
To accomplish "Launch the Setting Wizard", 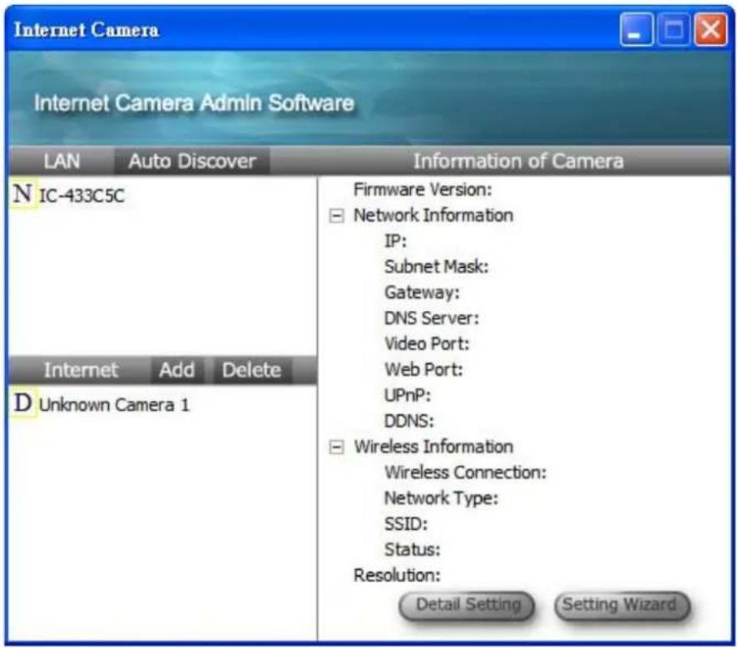I will (622, 605).
